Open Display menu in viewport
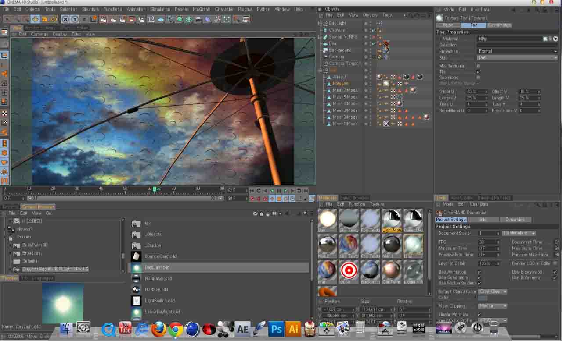Viewport: 562px width, 341px height. tap(60, 34)
